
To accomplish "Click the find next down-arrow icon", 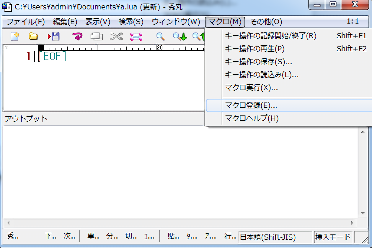I will click(180, 37).
